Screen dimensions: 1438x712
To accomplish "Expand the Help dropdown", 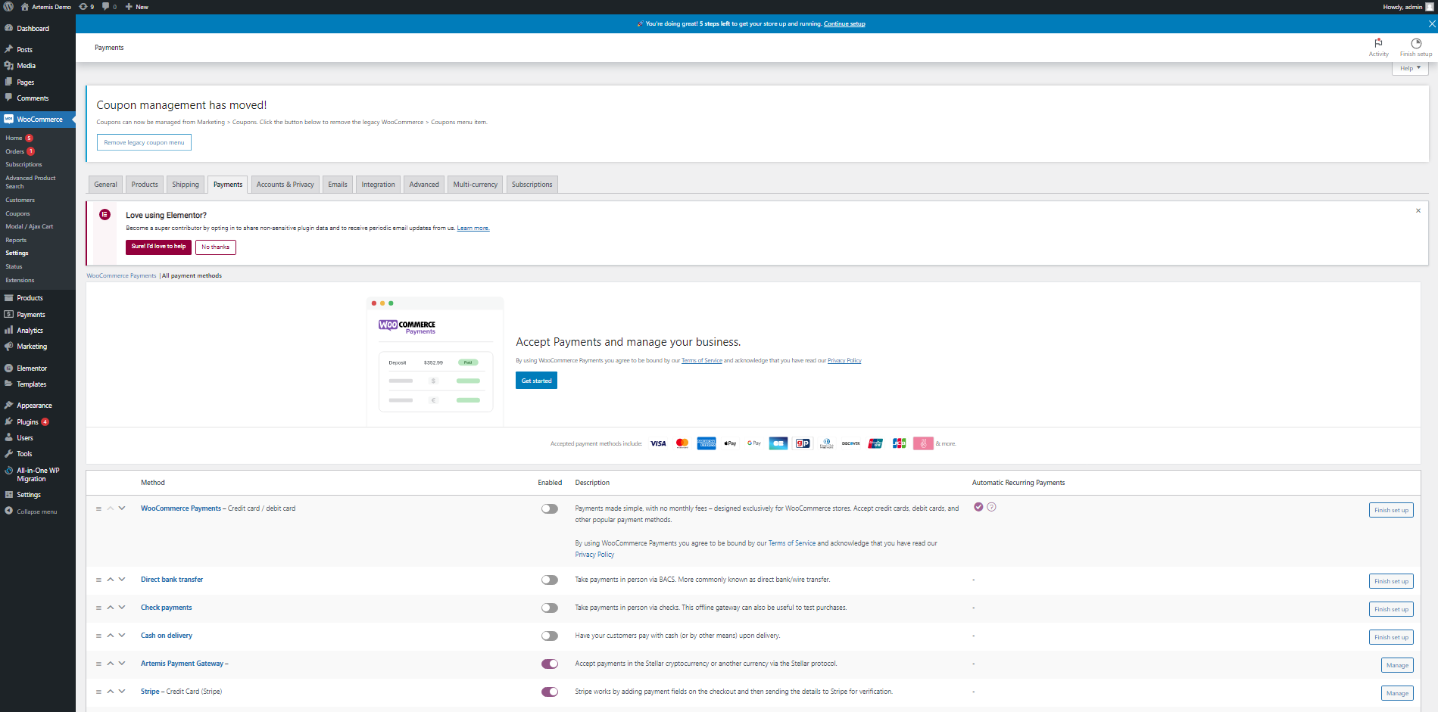I will coord(1410,68).
